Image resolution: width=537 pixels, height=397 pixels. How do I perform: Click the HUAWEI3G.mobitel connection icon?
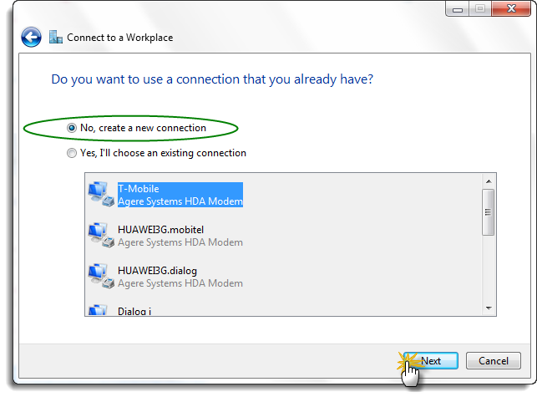(x=101, y=236)
